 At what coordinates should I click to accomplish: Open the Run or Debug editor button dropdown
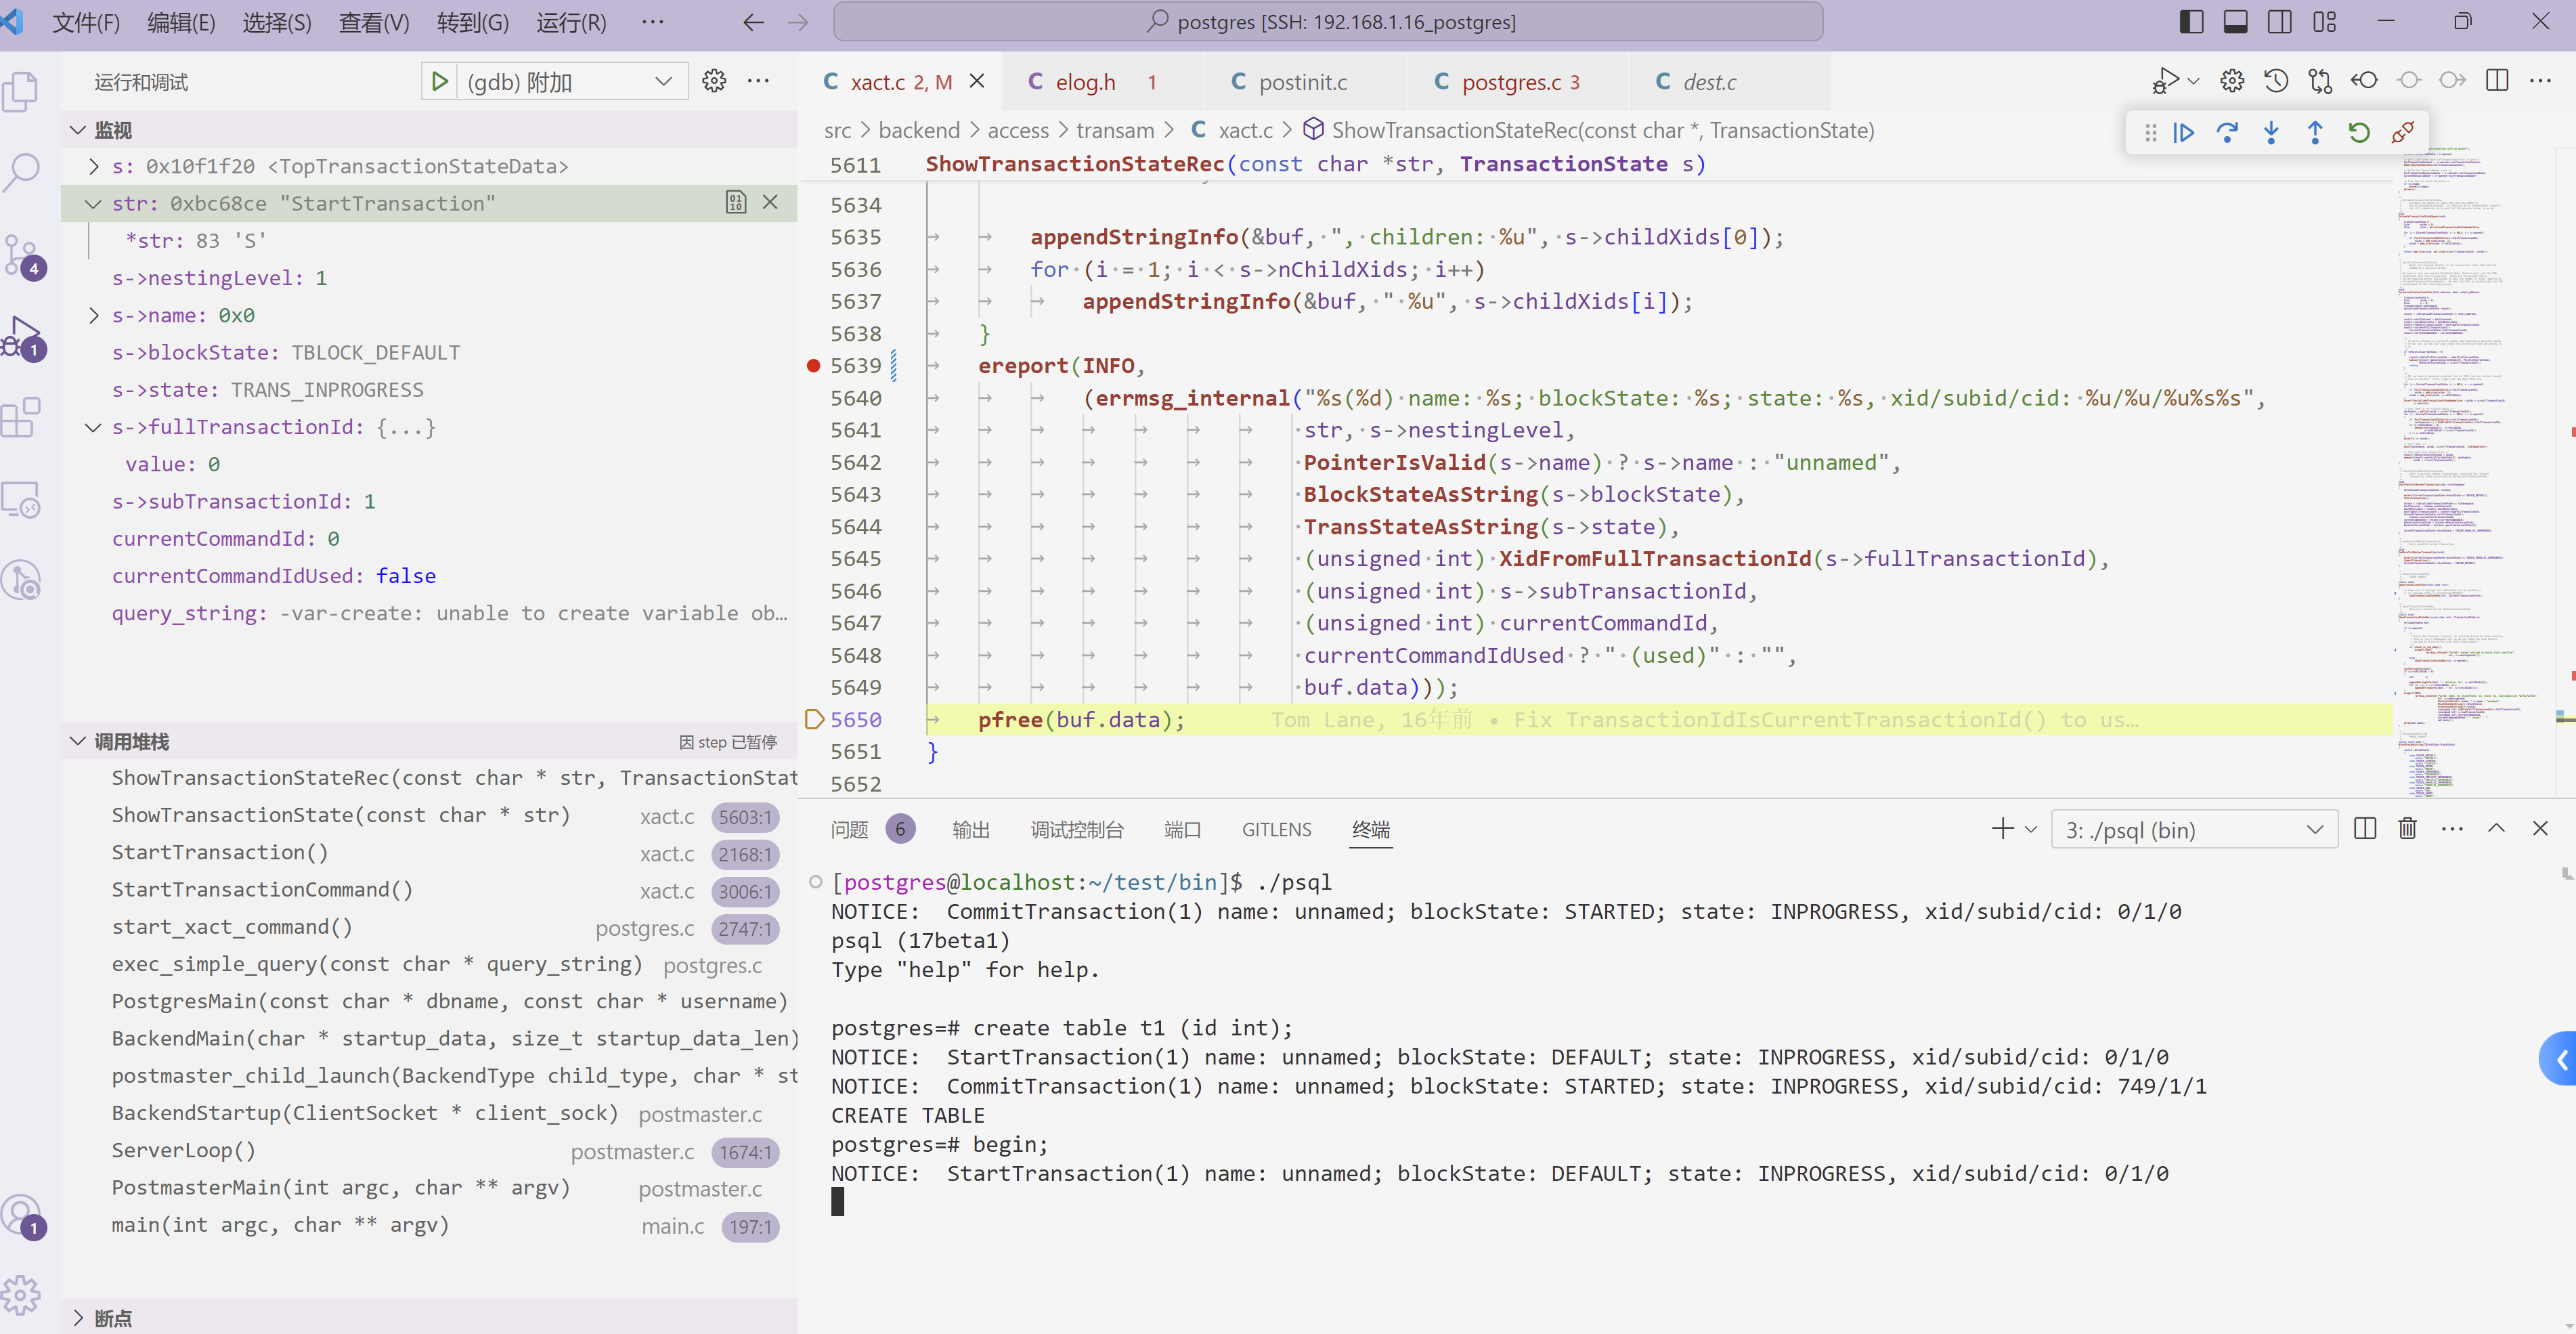[2194, 81]
